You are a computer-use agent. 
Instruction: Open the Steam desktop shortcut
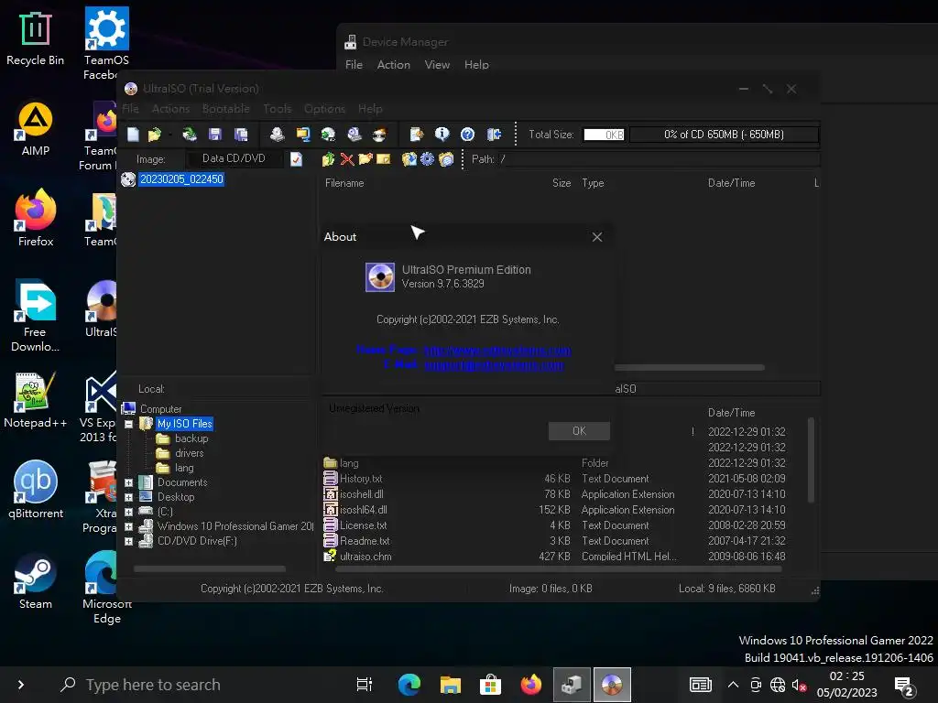pyautogui.click(x=36, y=582)
